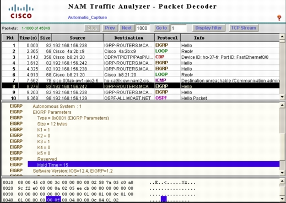The image size is (286, 203).
Task: Go to previous packets with Prev
Action: tap(110, 28)
